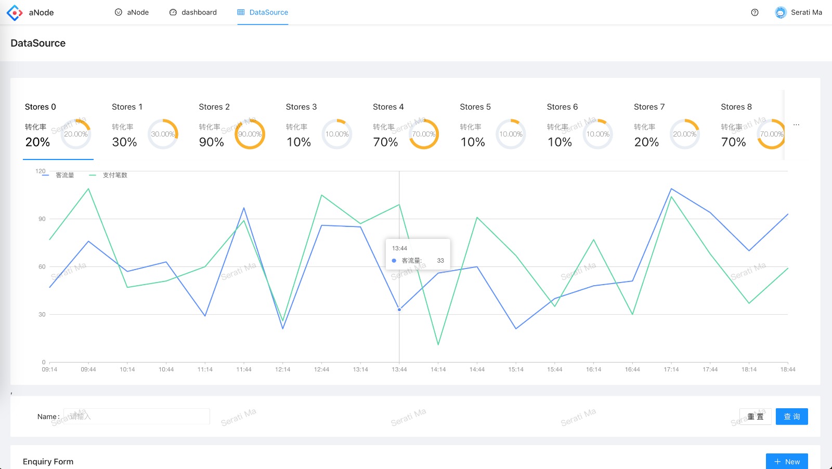Click the DataSource table icon

(241, 12)
